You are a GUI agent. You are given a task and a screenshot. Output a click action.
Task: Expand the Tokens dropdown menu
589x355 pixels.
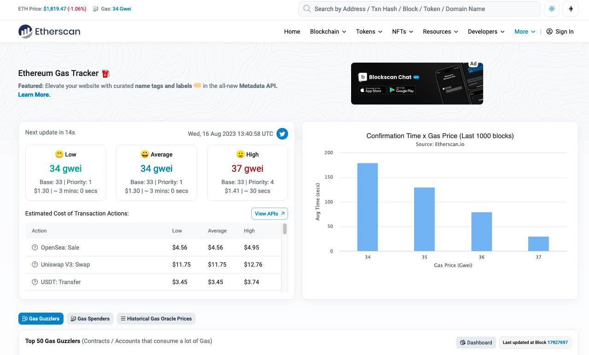pyautogui.click(x=369, y=31)
